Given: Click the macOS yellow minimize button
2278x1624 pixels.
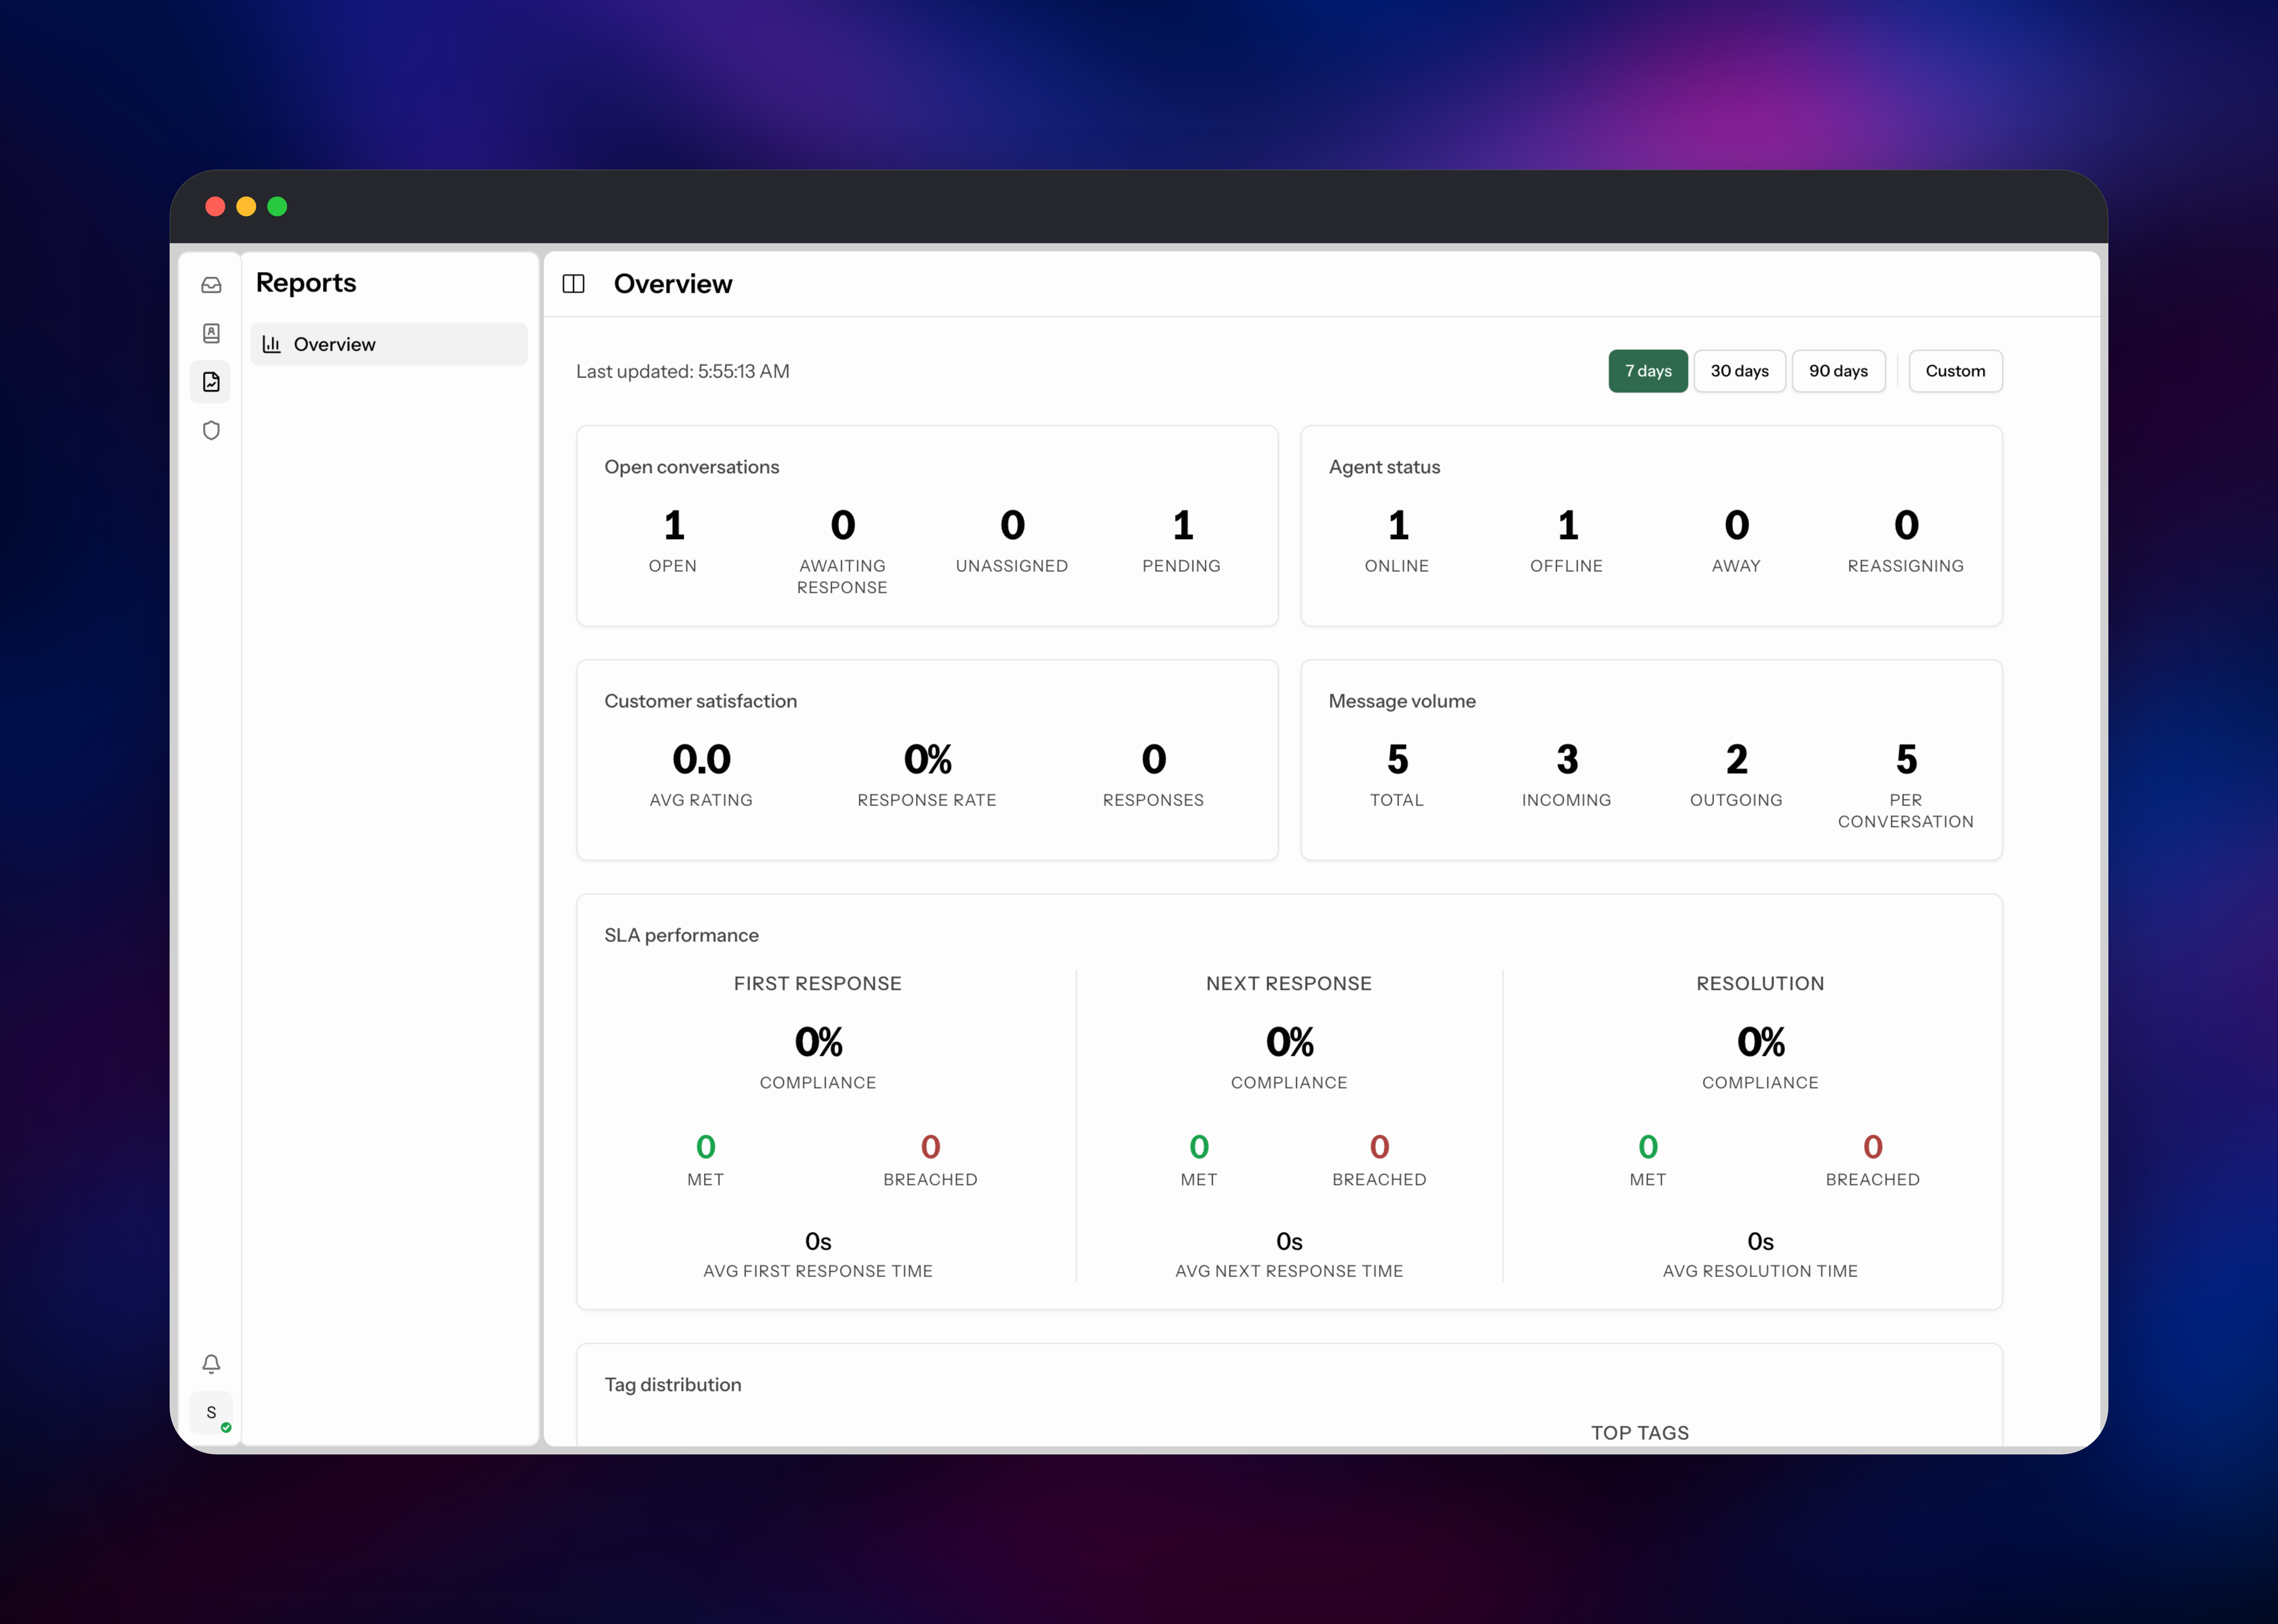Looking at the screenshot, I should (246, 206).
